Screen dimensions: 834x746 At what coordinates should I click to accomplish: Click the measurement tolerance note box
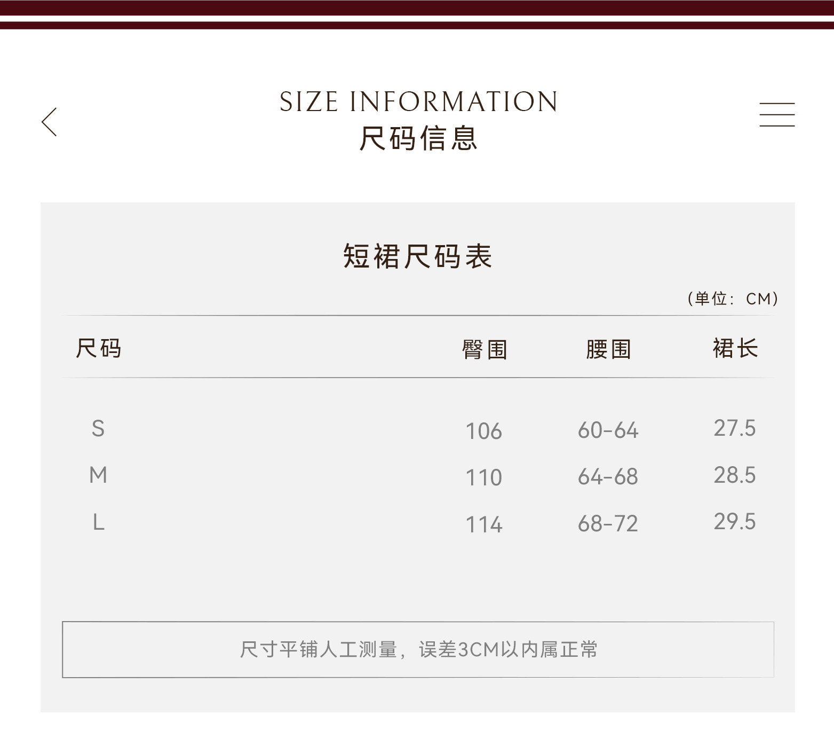click(418, 649)
